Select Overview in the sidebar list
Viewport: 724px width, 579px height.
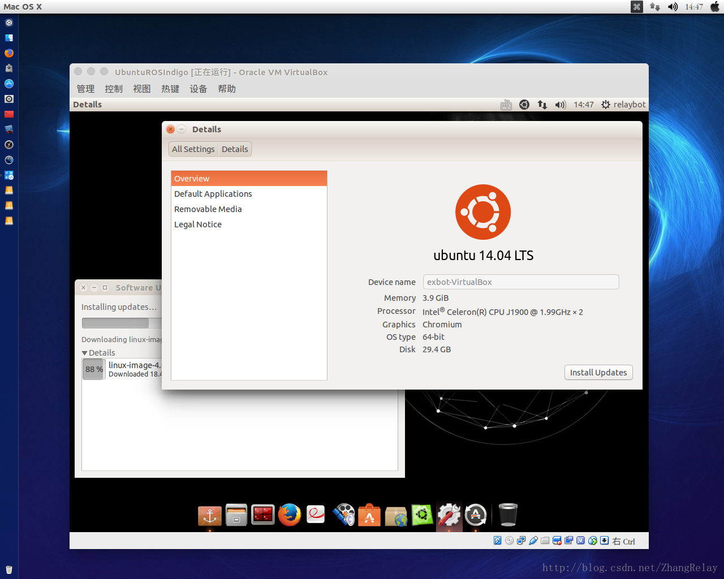pos(249,179)
